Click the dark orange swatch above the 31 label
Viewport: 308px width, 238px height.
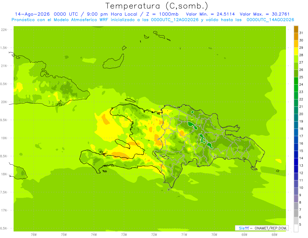click(296, 29)
